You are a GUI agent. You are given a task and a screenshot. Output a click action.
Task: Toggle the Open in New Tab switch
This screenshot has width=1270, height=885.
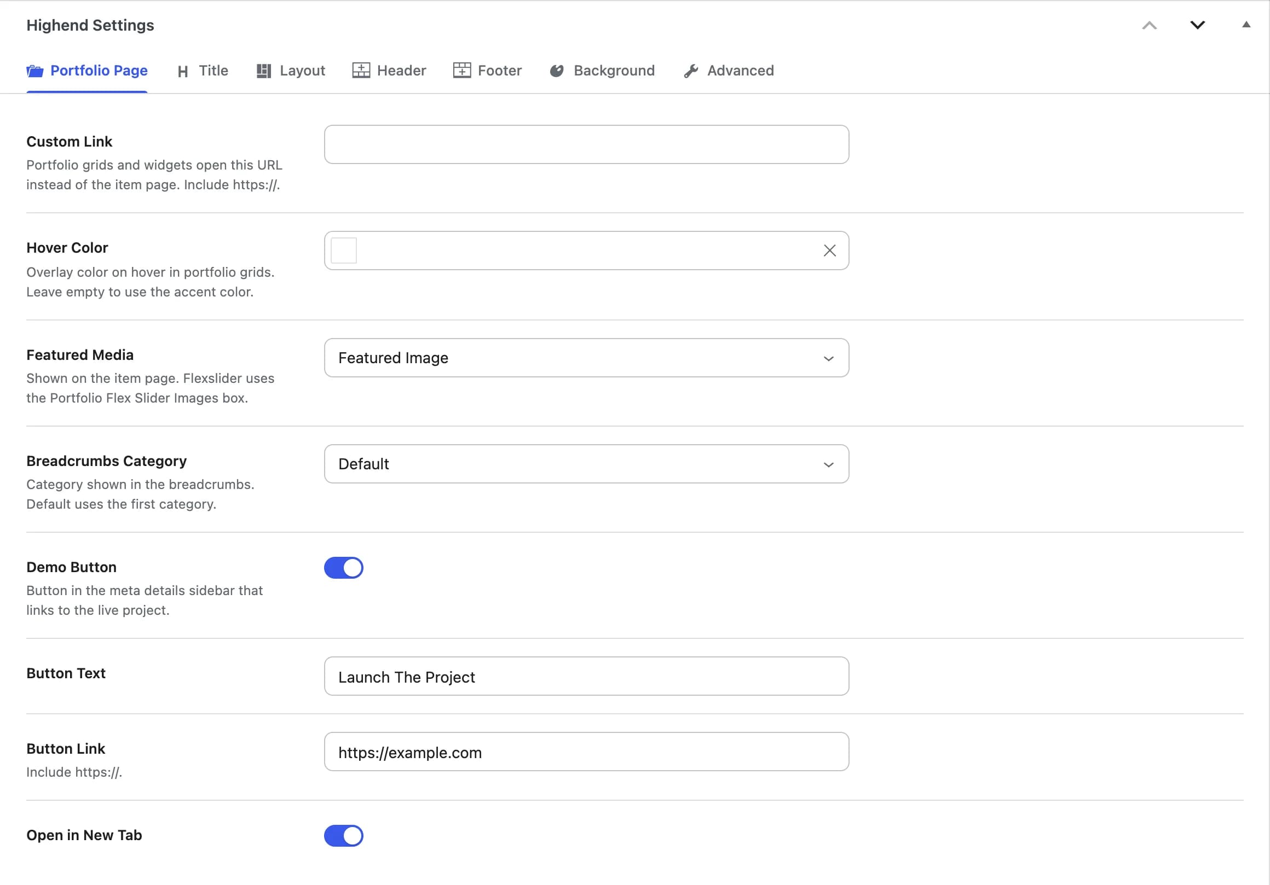pyautogui.click(x=343, y=835)
